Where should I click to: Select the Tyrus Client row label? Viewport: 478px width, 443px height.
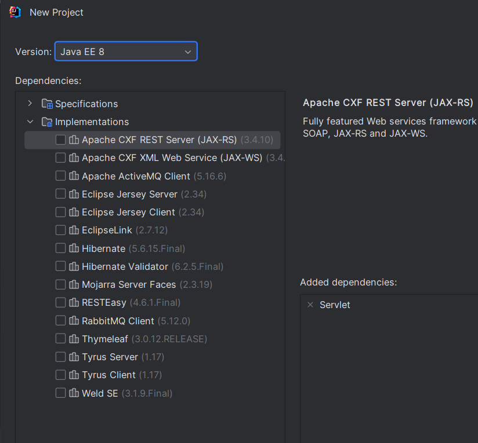click(x=108, y=375)
